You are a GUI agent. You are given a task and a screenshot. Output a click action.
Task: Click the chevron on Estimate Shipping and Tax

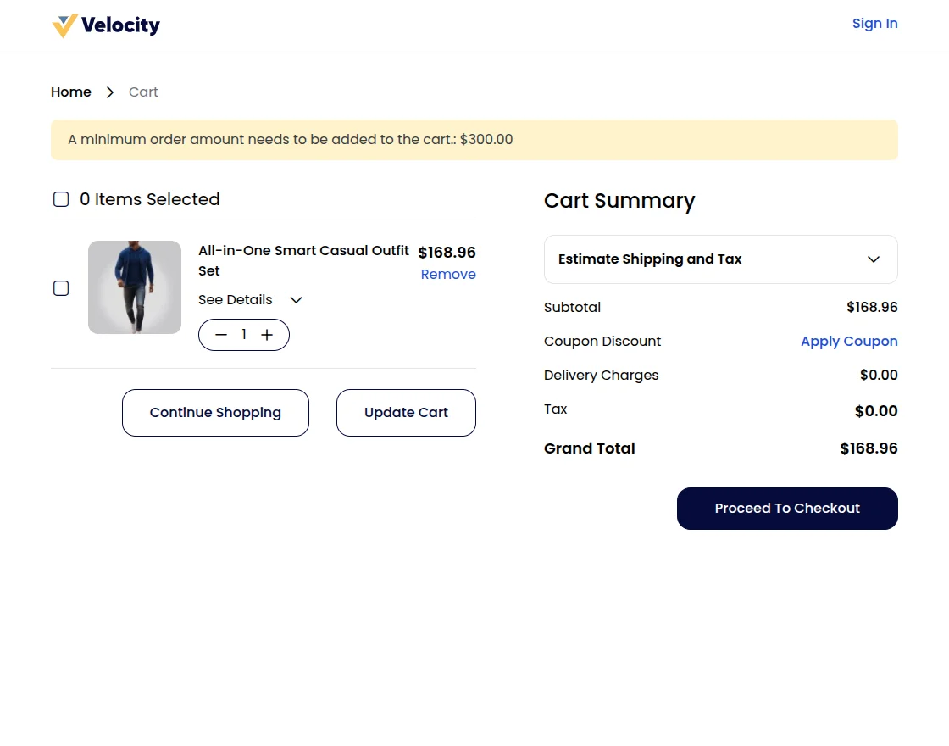(873, 259)
